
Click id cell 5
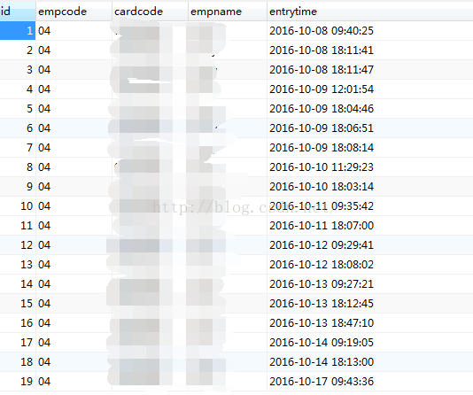pyautogui.click(x=18, y=109)
